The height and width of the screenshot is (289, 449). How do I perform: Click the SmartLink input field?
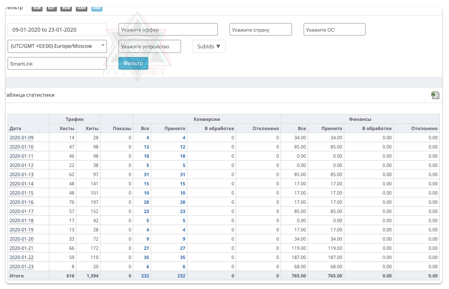(x=57, y=64)
